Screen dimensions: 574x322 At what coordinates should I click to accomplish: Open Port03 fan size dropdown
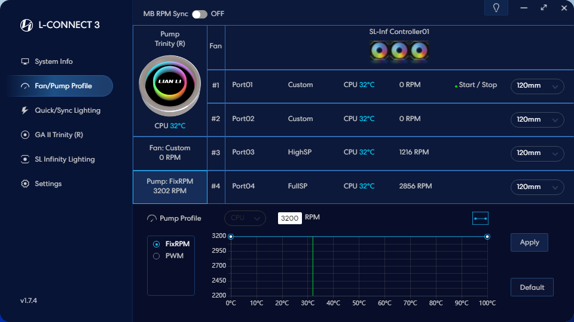click(537, 153)
